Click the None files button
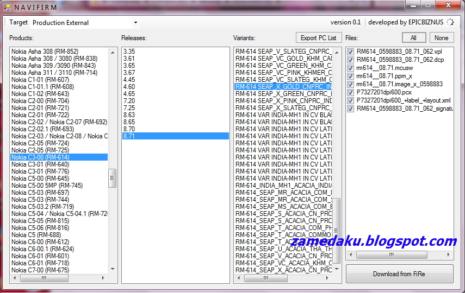 pos(441,38)
